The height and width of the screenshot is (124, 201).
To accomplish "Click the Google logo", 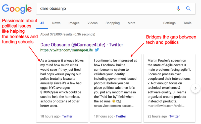I will click(x=17, y=9).
